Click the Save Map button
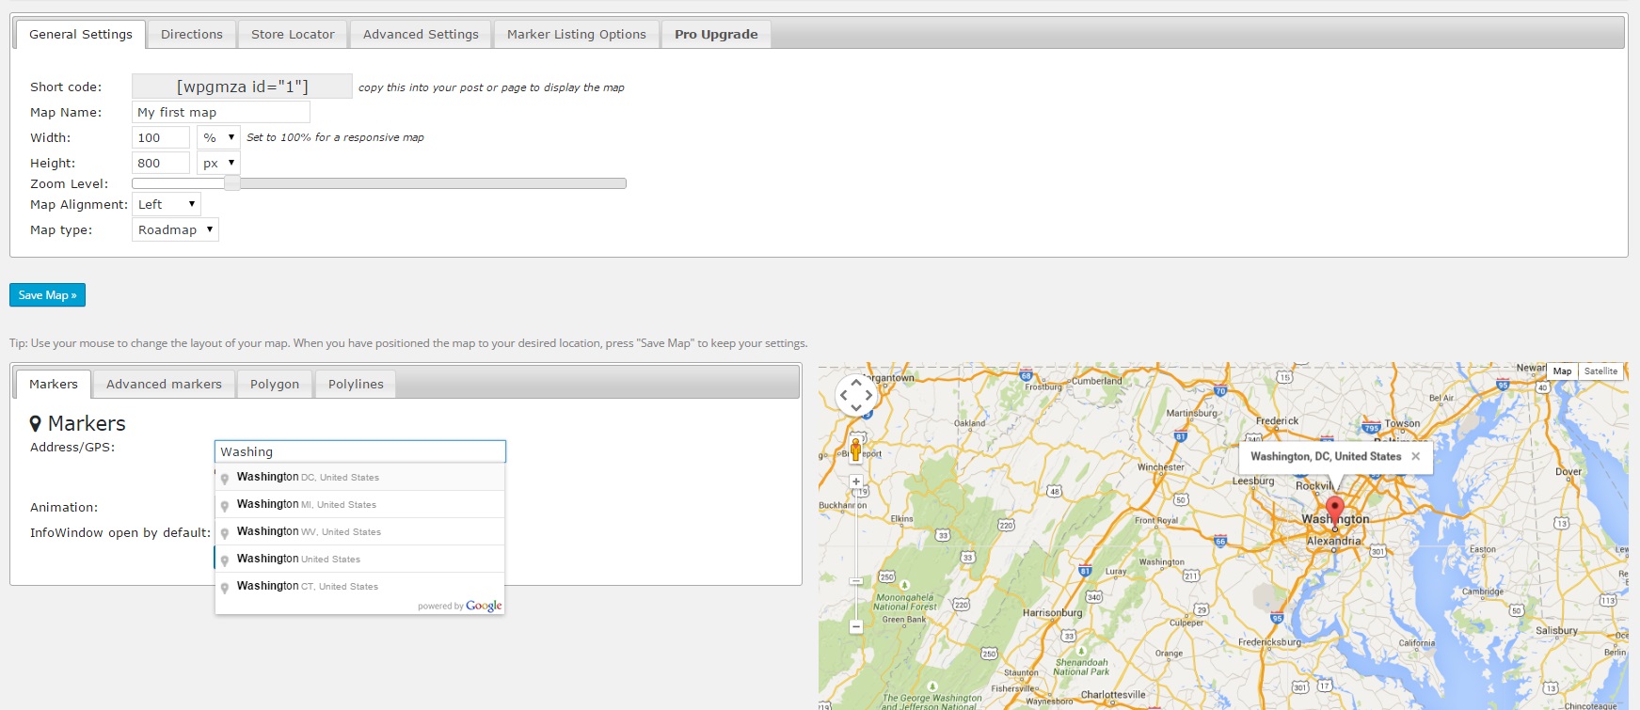Image resolution: width=1640 pixels, height=710 pixels. tap(48, 295)
